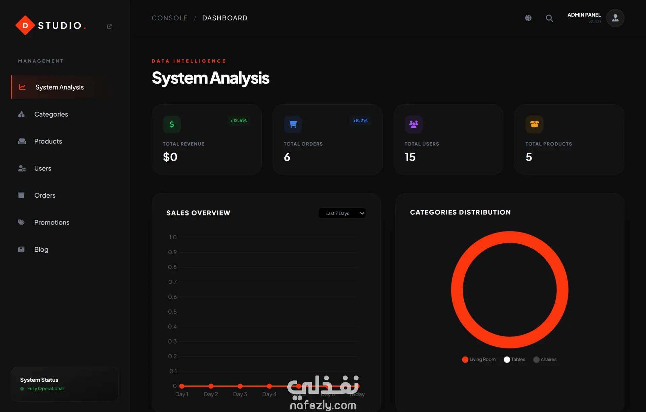Open external link icon beside Studio logo
The width and height of the screenshot is (646, 412).
click(109, 26)
